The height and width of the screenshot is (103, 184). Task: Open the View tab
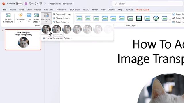pos(103,9)
